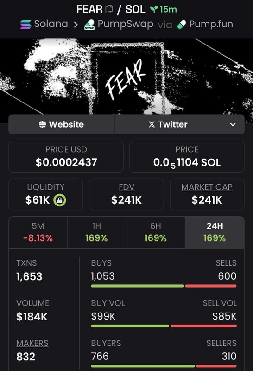Click the Solana chain logo
This screenshot has height=371, width=253.
point(25,25)
